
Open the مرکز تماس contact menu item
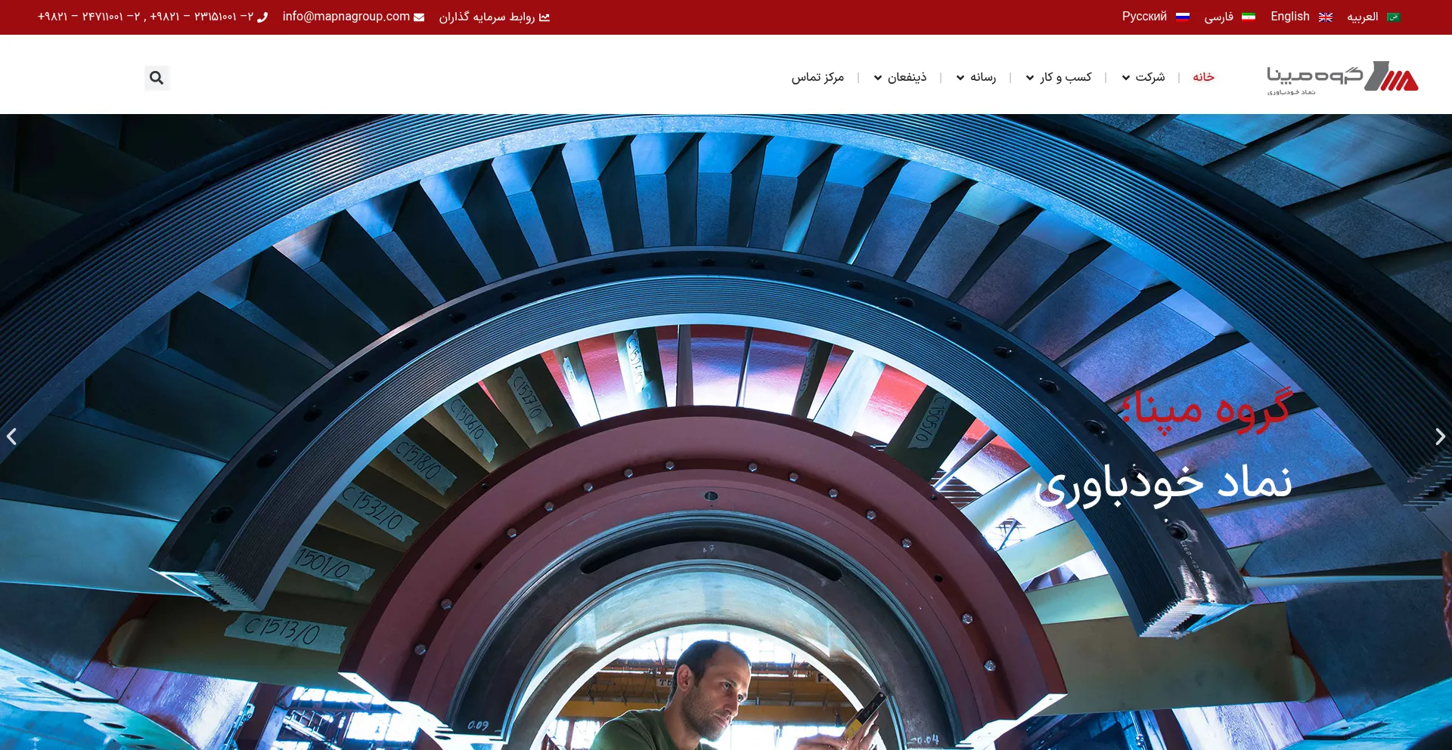coord(818,77)
